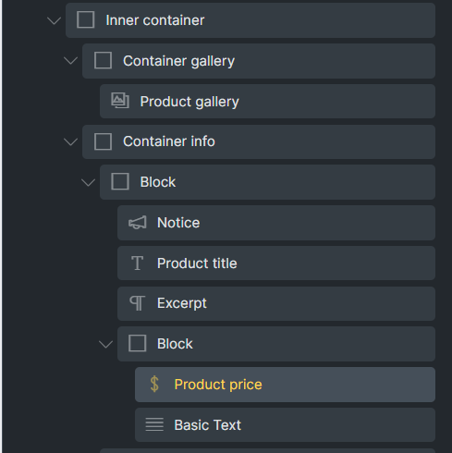This screenshot has height=453, width=452.
Task: Click the Basic Text lines icon
Action: click(154, 424)
